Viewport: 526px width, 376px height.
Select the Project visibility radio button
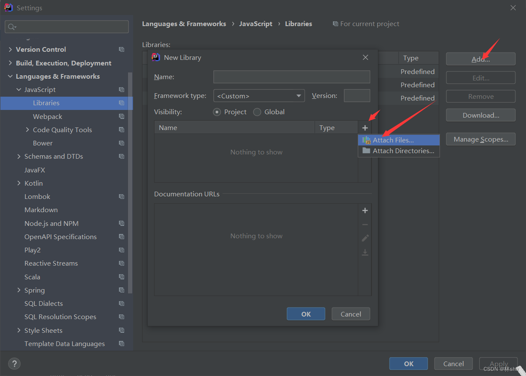[217, 112]
